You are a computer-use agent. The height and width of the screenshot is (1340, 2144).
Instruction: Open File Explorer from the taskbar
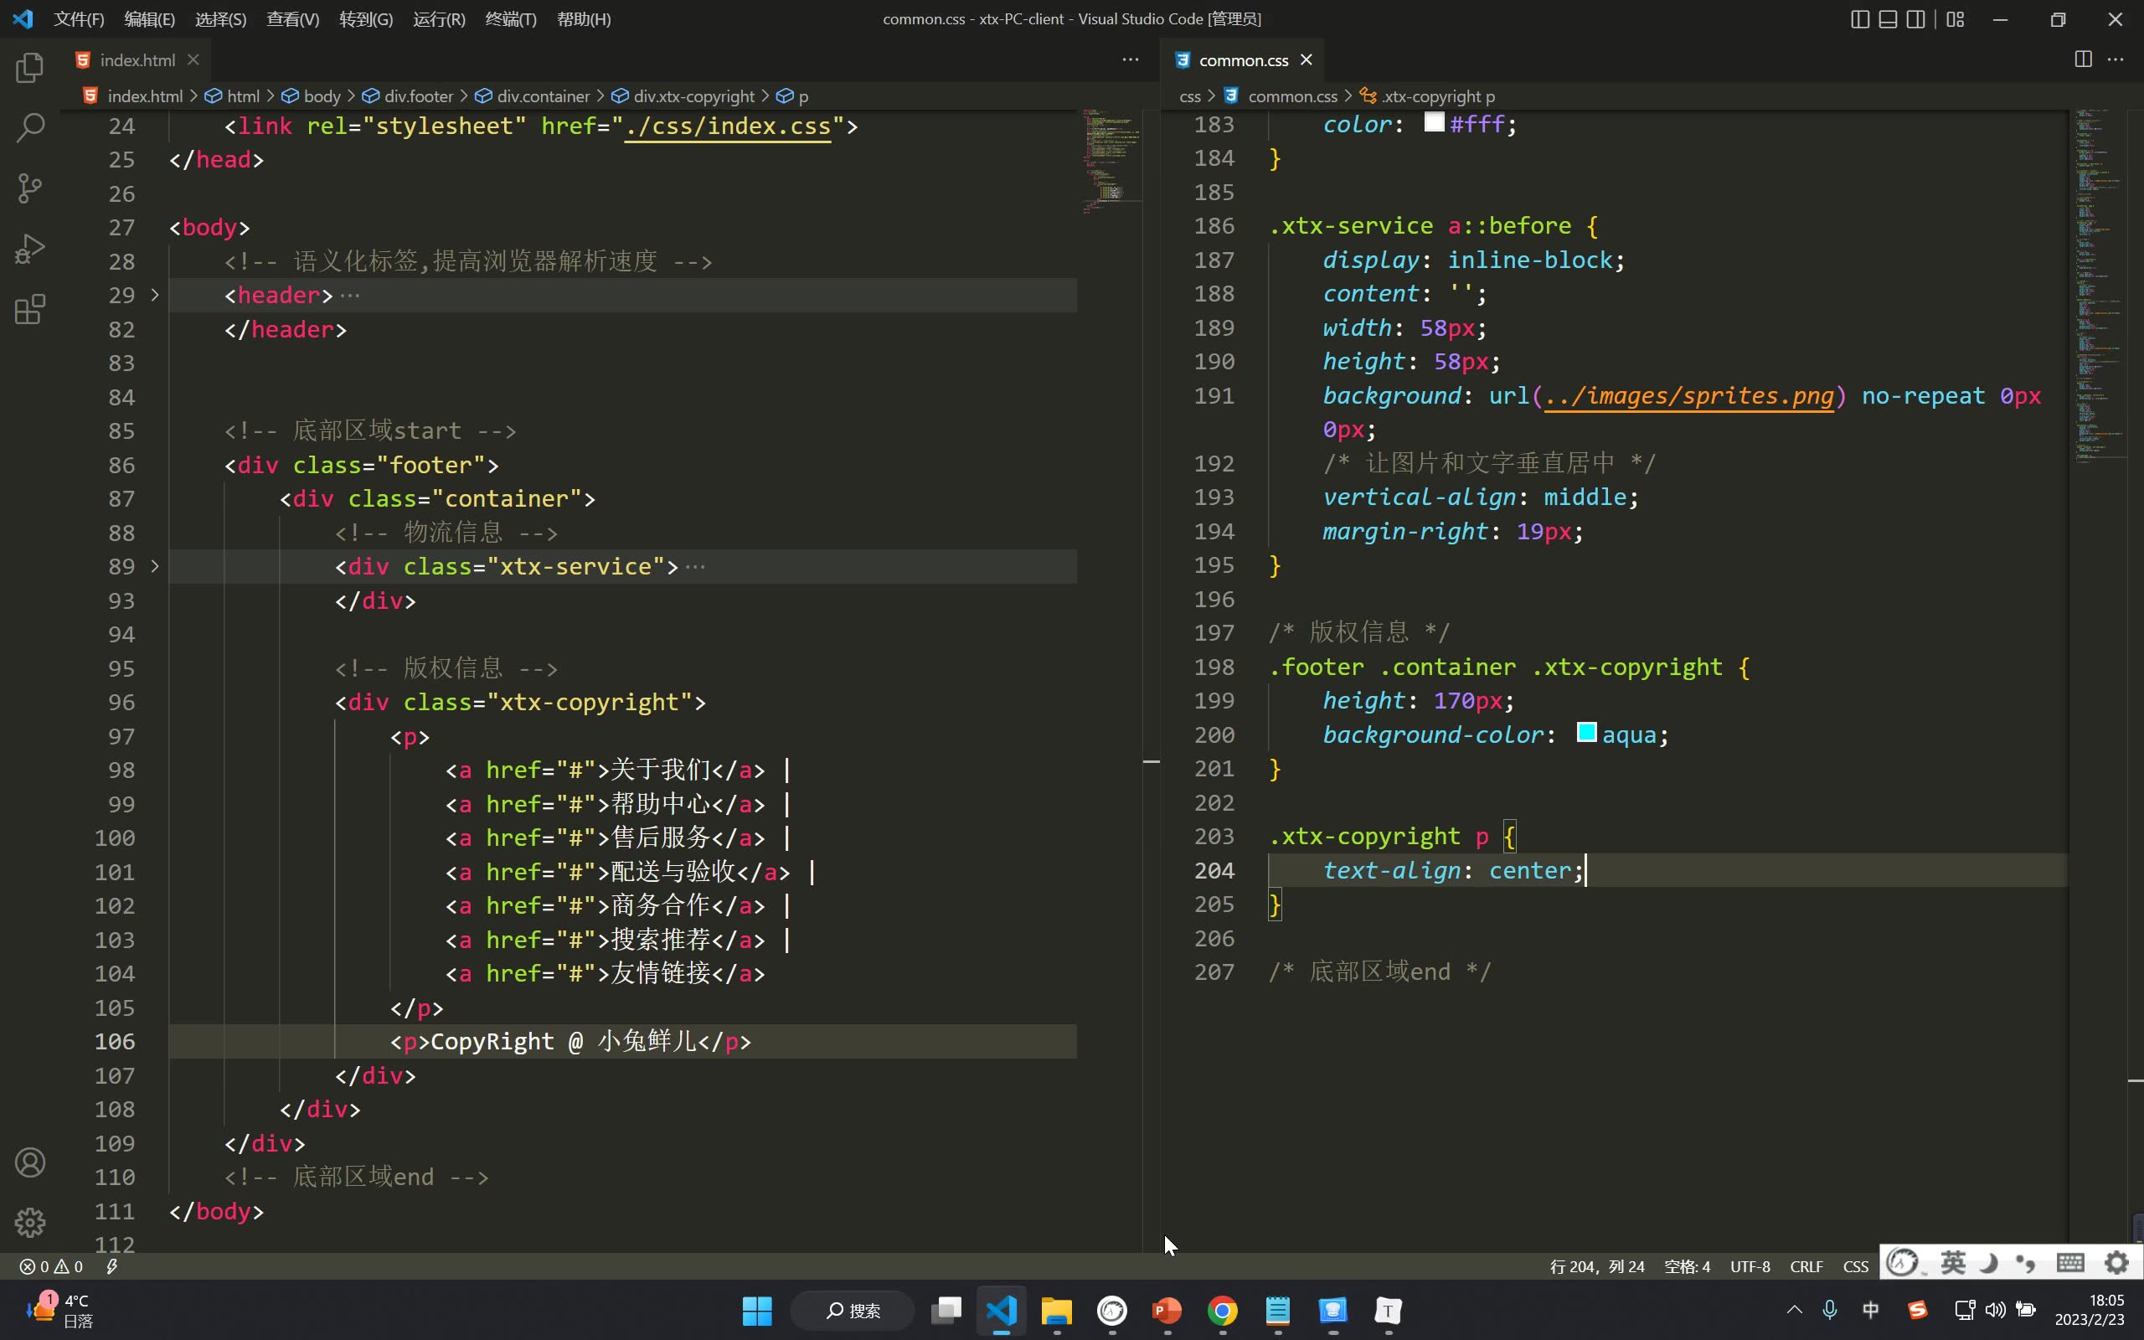pyautogui.click(x=1056, y=1310)
